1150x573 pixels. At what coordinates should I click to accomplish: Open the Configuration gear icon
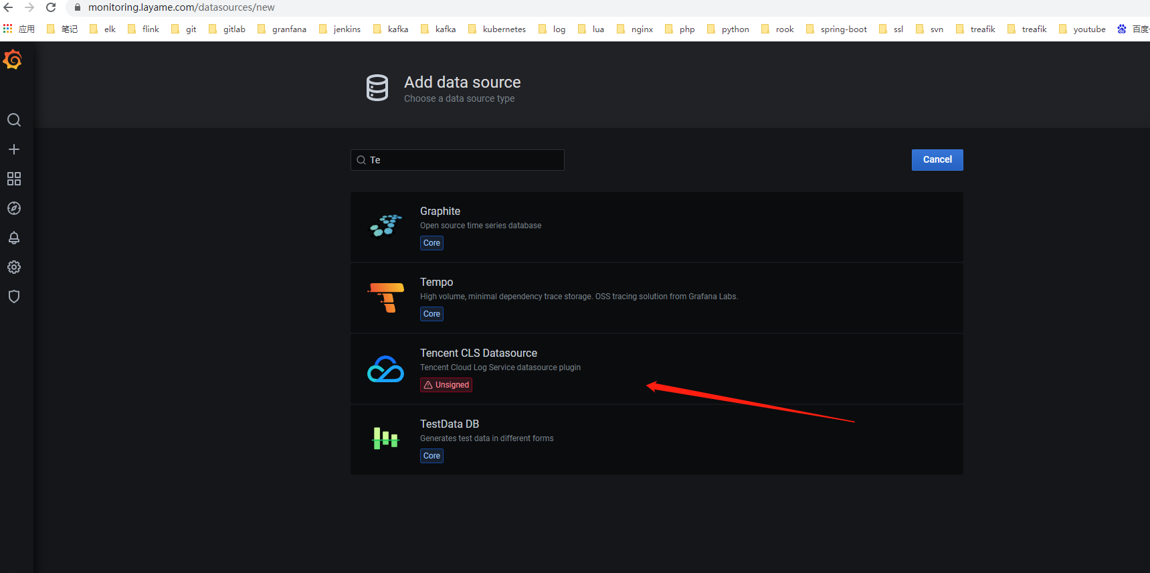pyautogui.click(x=14, y=267)
